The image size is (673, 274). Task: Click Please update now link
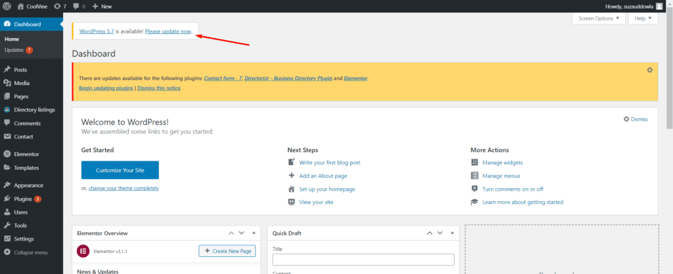(168, 31)
